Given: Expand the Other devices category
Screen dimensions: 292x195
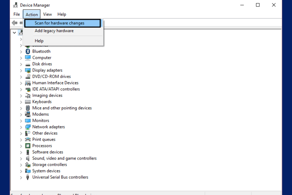Looking at the screenshot, I should pos(21,133).
